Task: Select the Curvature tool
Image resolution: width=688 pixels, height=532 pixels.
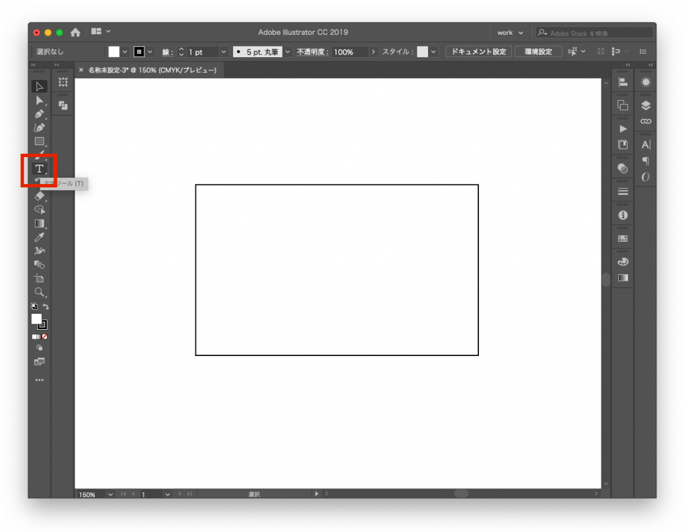Action: coord(40,128)
